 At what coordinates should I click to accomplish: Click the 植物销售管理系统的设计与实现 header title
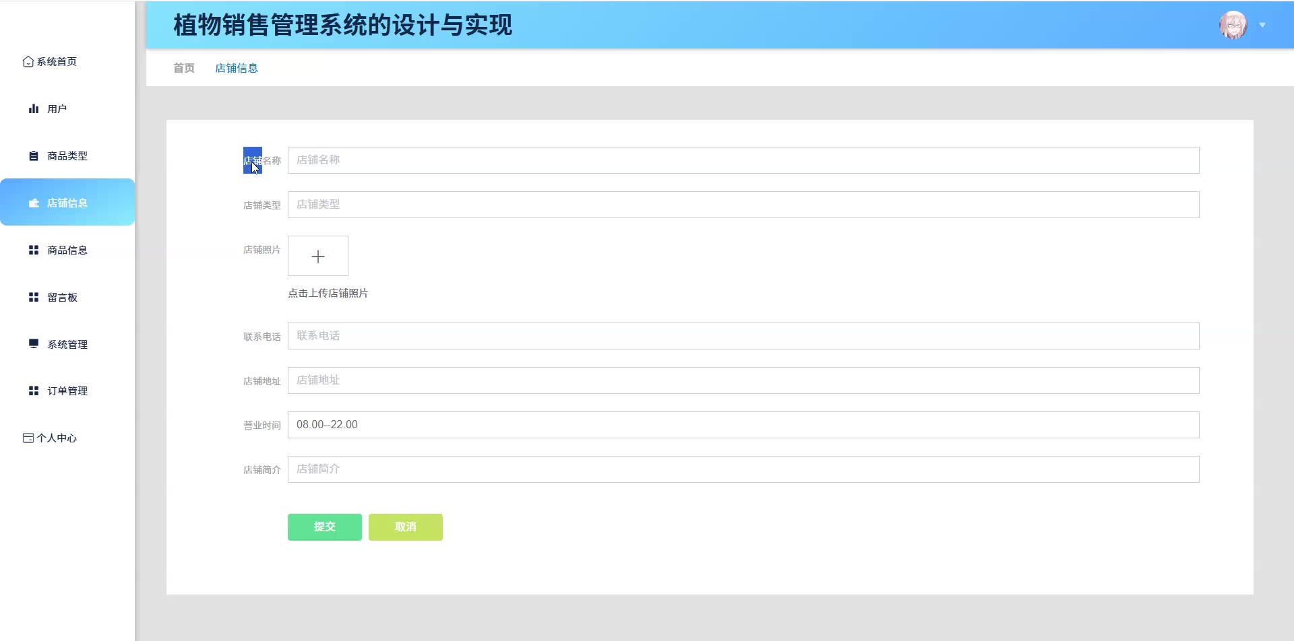[x=343, y=25]
